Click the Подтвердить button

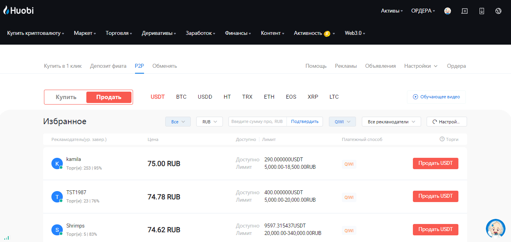(305, 122)
